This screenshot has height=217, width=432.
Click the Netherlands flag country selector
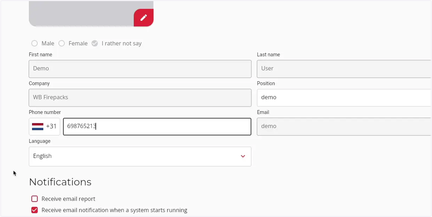click(44, 127)
